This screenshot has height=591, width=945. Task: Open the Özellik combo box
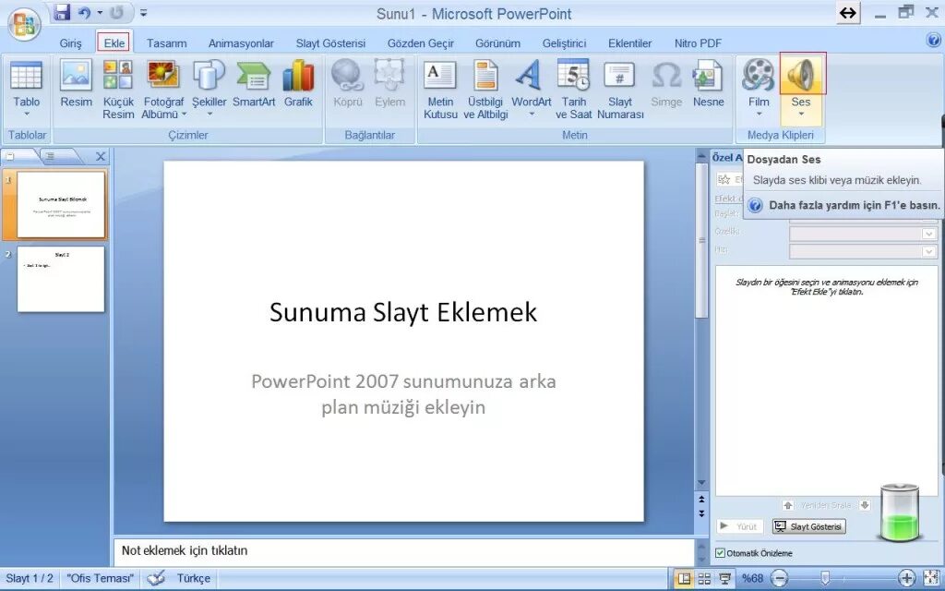click(x=863, y=234)
